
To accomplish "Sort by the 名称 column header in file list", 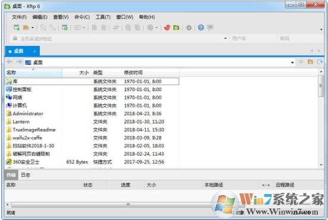I will tap(33, 73).
